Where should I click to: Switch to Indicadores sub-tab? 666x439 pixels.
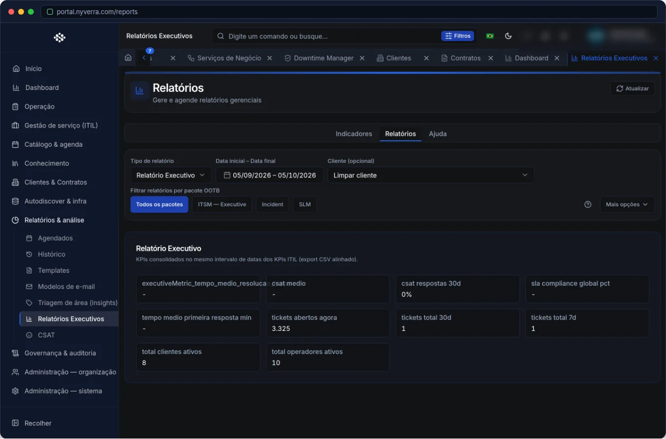[x=354, y=134]
